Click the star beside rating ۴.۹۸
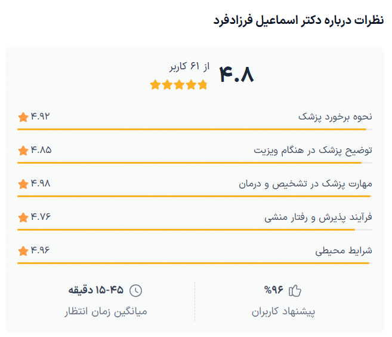Image resolution: width=392 pixels, height=337 pixels. [23, 183]
